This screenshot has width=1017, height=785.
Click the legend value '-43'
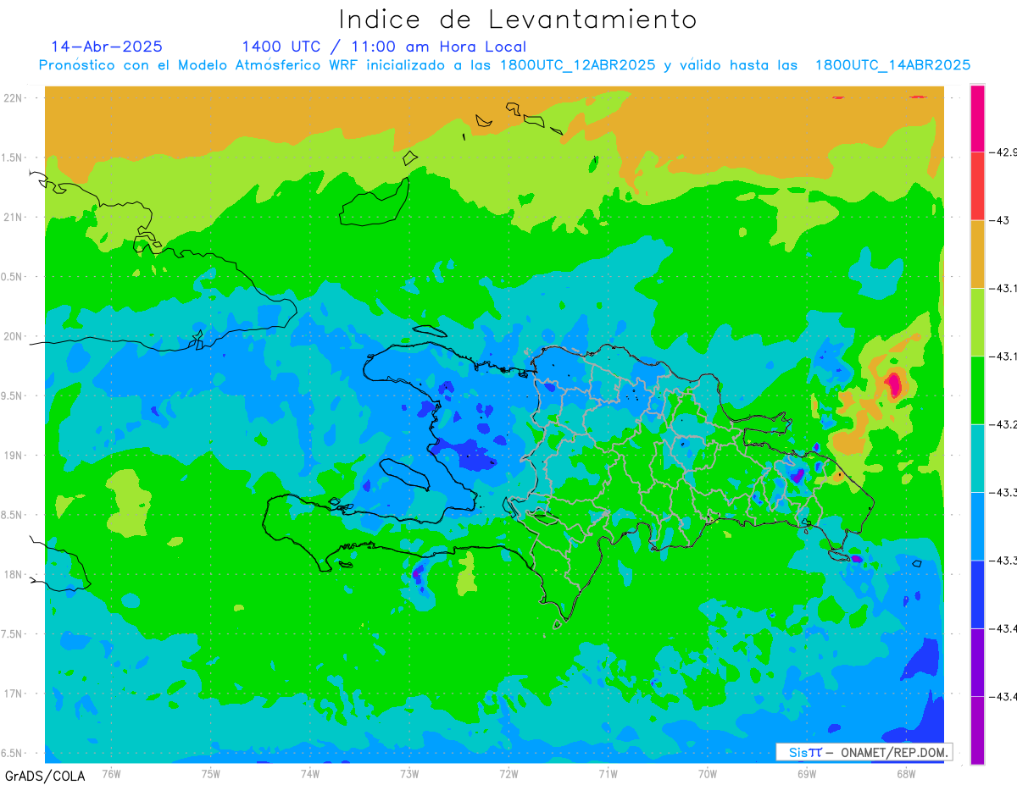point(1001,220)
